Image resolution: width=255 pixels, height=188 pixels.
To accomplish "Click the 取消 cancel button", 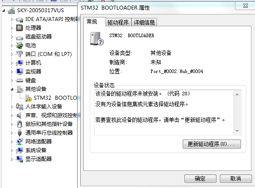I will [x=236, y=178].
